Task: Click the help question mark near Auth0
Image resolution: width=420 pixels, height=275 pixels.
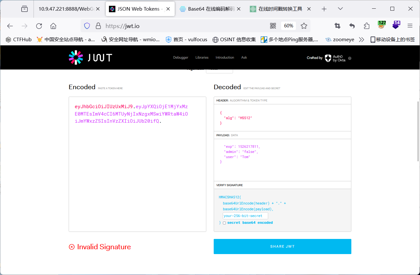Action: point(350,58)
